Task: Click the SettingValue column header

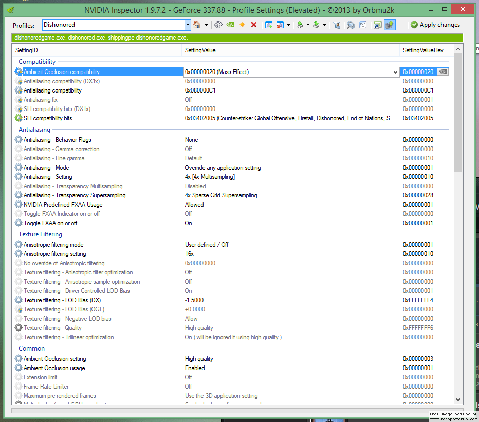Action: pyautogui.click(x=290, y=50)
